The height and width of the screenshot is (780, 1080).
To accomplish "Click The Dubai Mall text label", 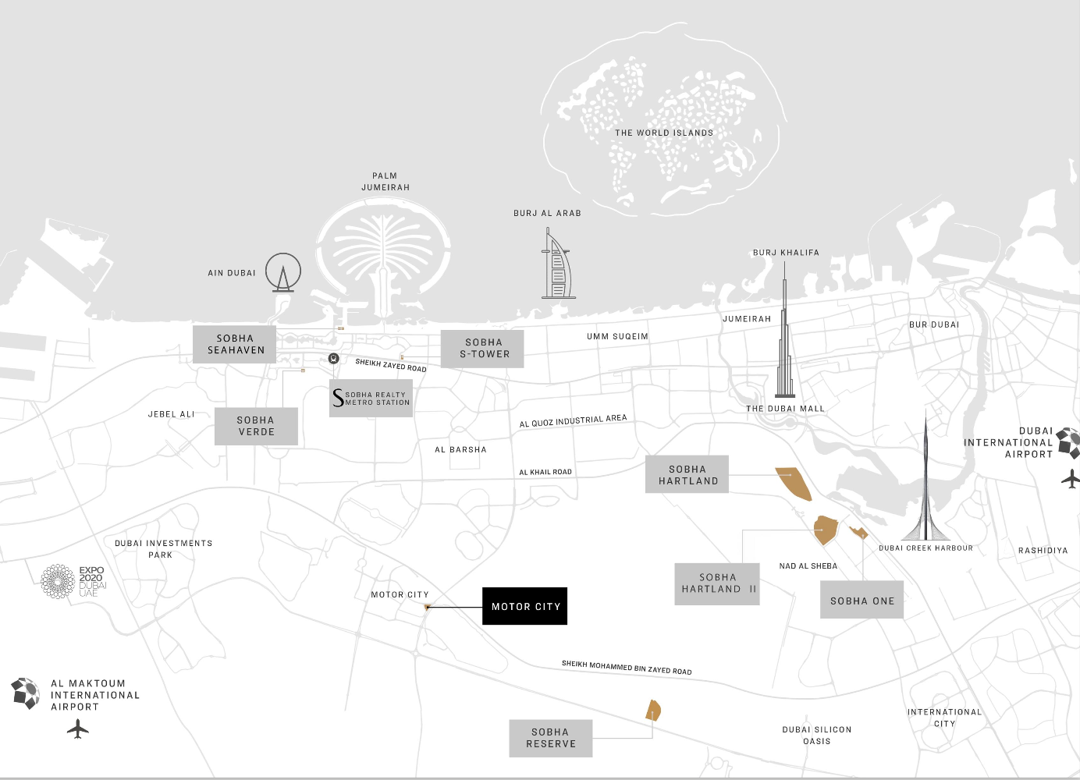I will pos(785,409).
